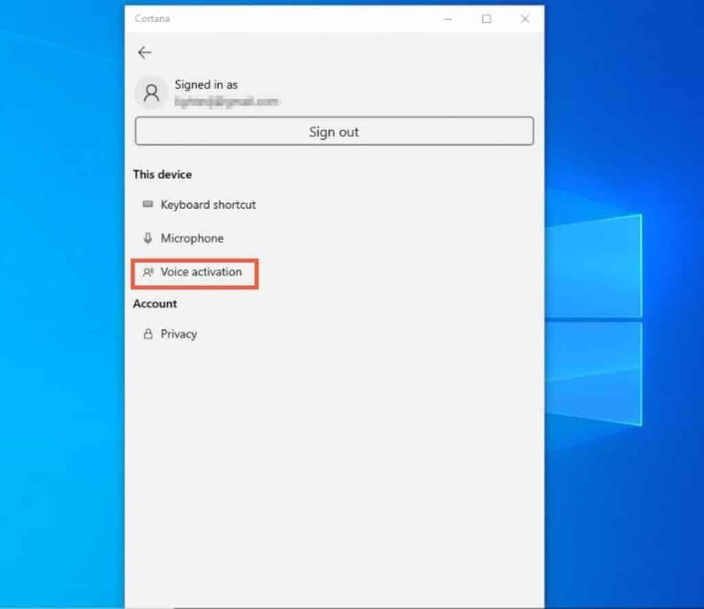Click the microphone icon
This screenshot has height=609, width=704.
coord(148,238)
